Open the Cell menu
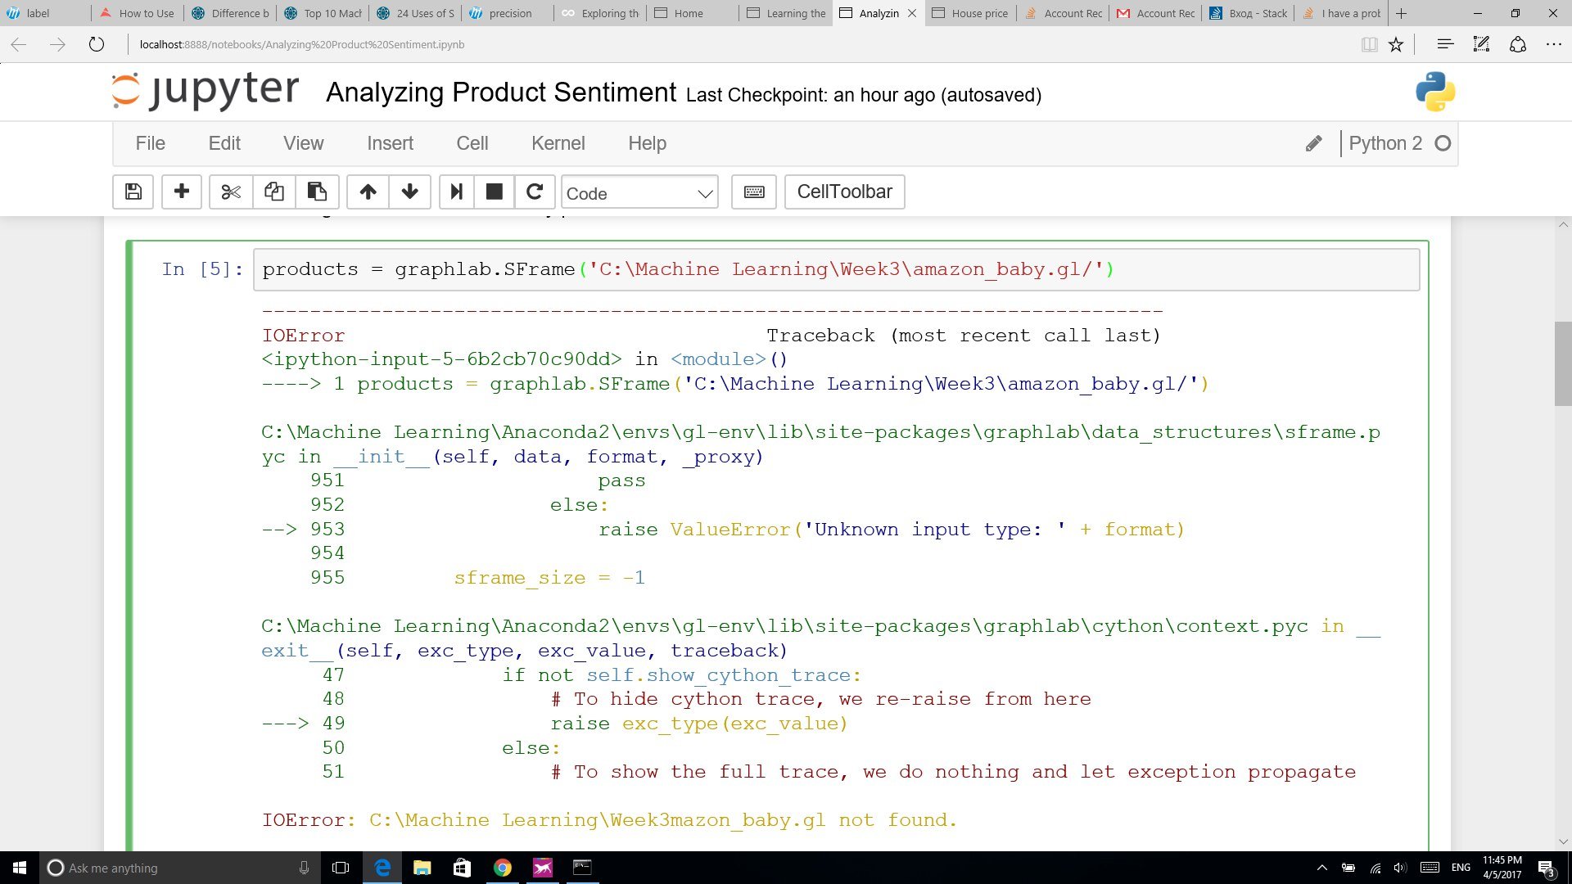The height and width of the screenshot is (884, 1572). [472, 143]
